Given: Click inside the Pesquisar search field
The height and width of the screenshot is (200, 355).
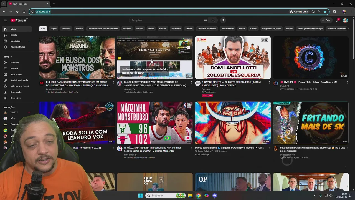Looking at the screenshot, I should tap(166, 20).
